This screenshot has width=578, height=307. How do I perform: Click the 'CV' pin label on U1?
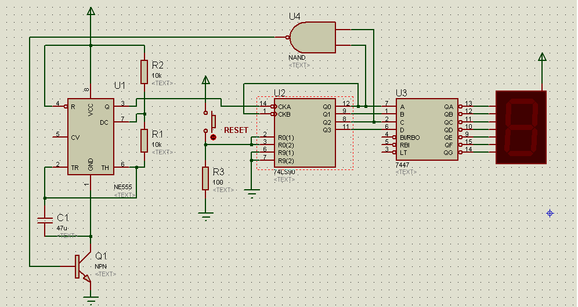pos(75,138)
